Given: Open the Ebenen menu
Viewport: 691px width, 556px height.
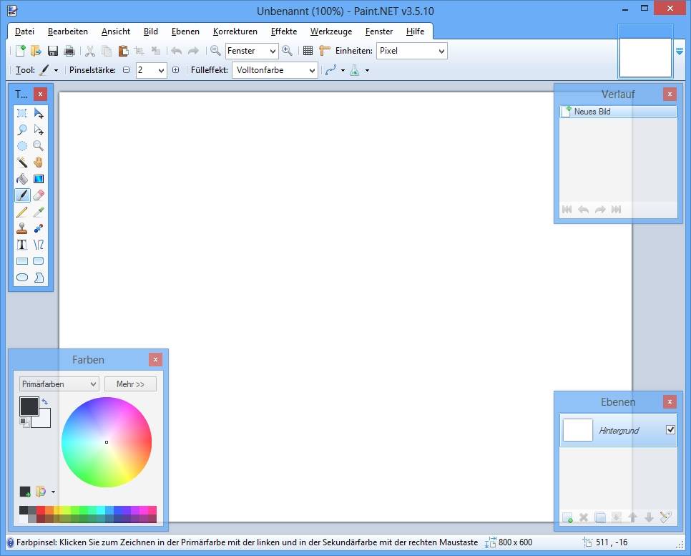Looking at the screenshot, I should click(x=185, y=31).
